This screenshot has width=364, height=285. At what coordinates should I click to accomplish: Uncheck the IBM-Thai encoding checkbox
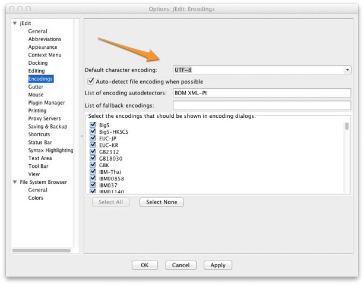pyautogui.click(x=93, y=172)
